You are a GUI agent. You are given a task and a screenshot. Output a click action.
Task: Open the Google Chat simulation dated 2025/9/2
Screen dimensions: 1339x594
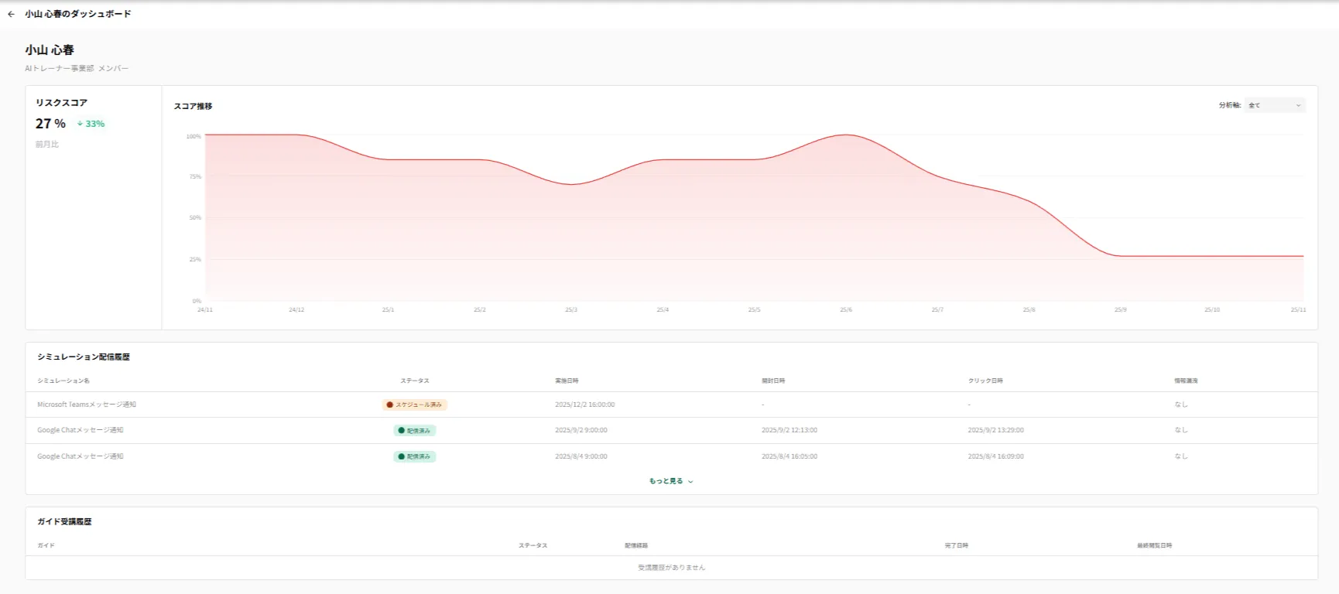[x=80, y=430]
